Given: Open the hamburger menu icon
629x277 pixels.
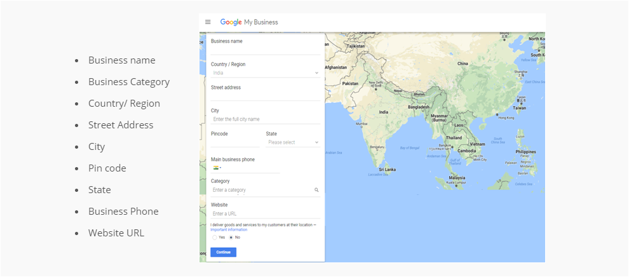Looking at the screenshot, I should (208, 22).
